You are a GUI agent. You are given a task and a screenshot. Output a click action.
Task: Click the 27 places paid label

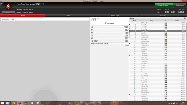click(110, 23)
